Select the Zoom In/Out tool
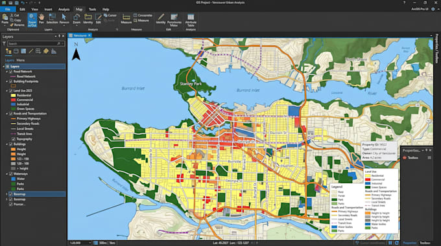 [x=32, y=20]
